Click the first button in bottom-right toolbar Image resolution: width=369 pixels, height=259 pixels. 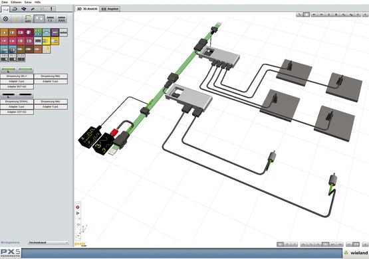tap(280, 244)
